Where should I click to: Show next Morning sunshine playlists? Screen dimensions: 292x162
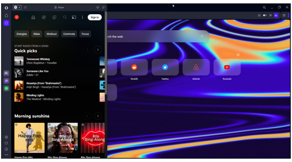98,116
